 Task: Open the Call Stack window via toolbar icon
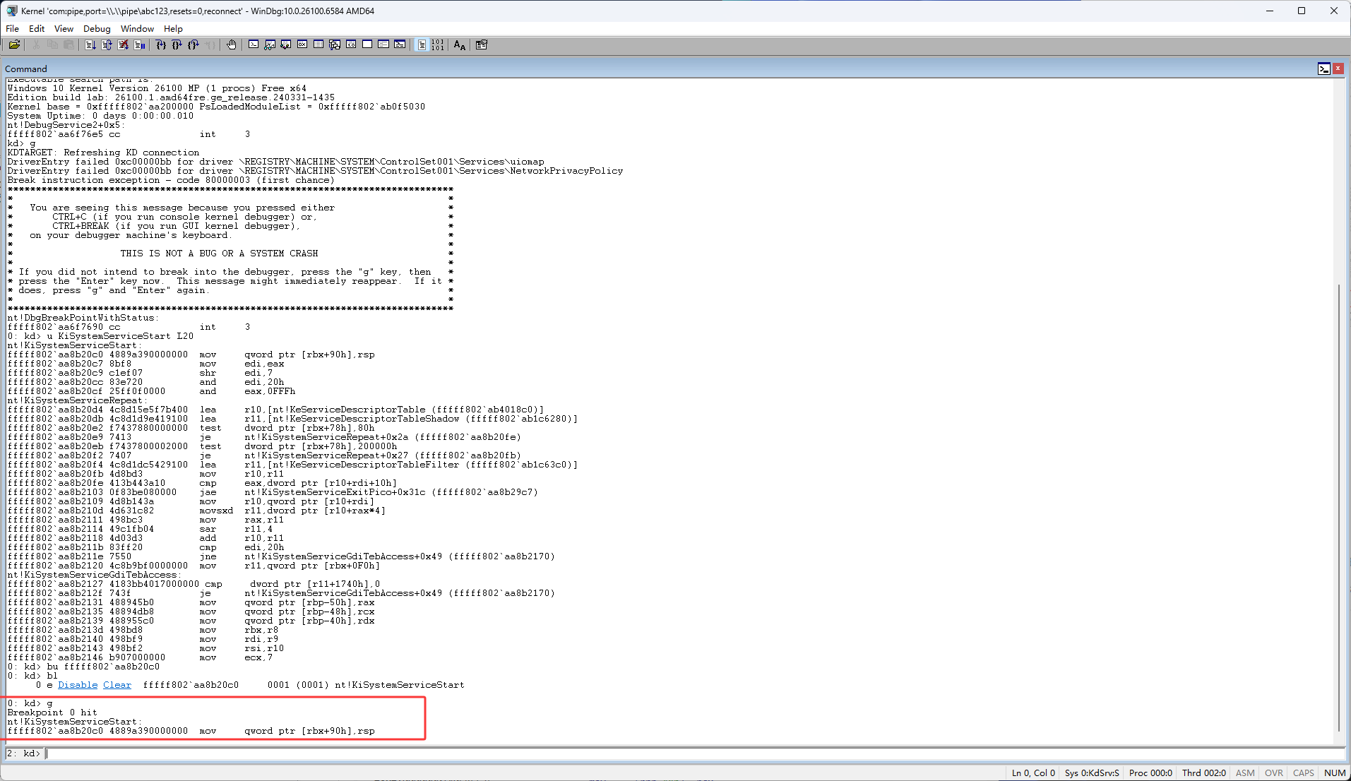[335, 45]
